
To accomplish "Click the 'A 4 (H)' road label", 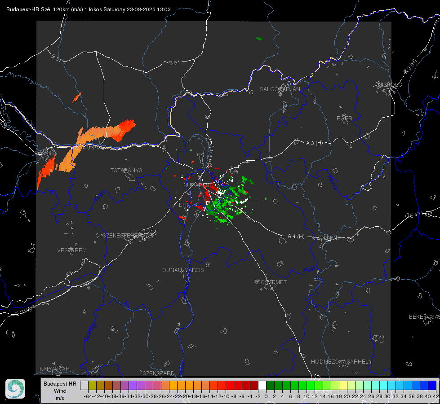I will tap(296, 237).
